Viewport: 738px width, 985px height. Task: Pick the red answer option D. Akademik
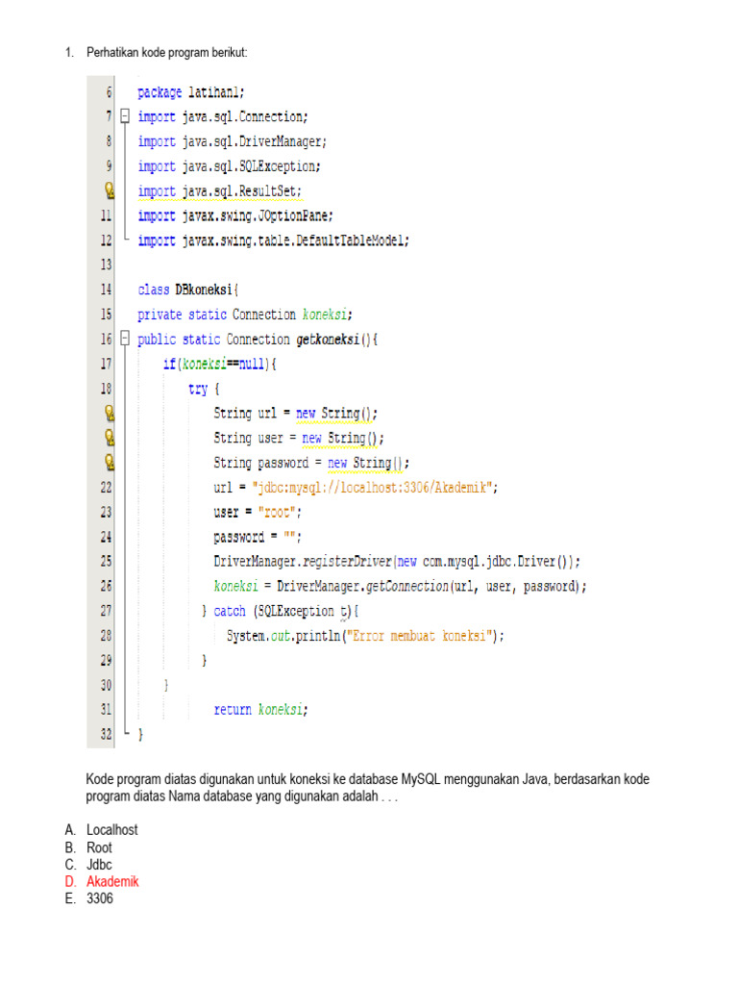[112, 882]
